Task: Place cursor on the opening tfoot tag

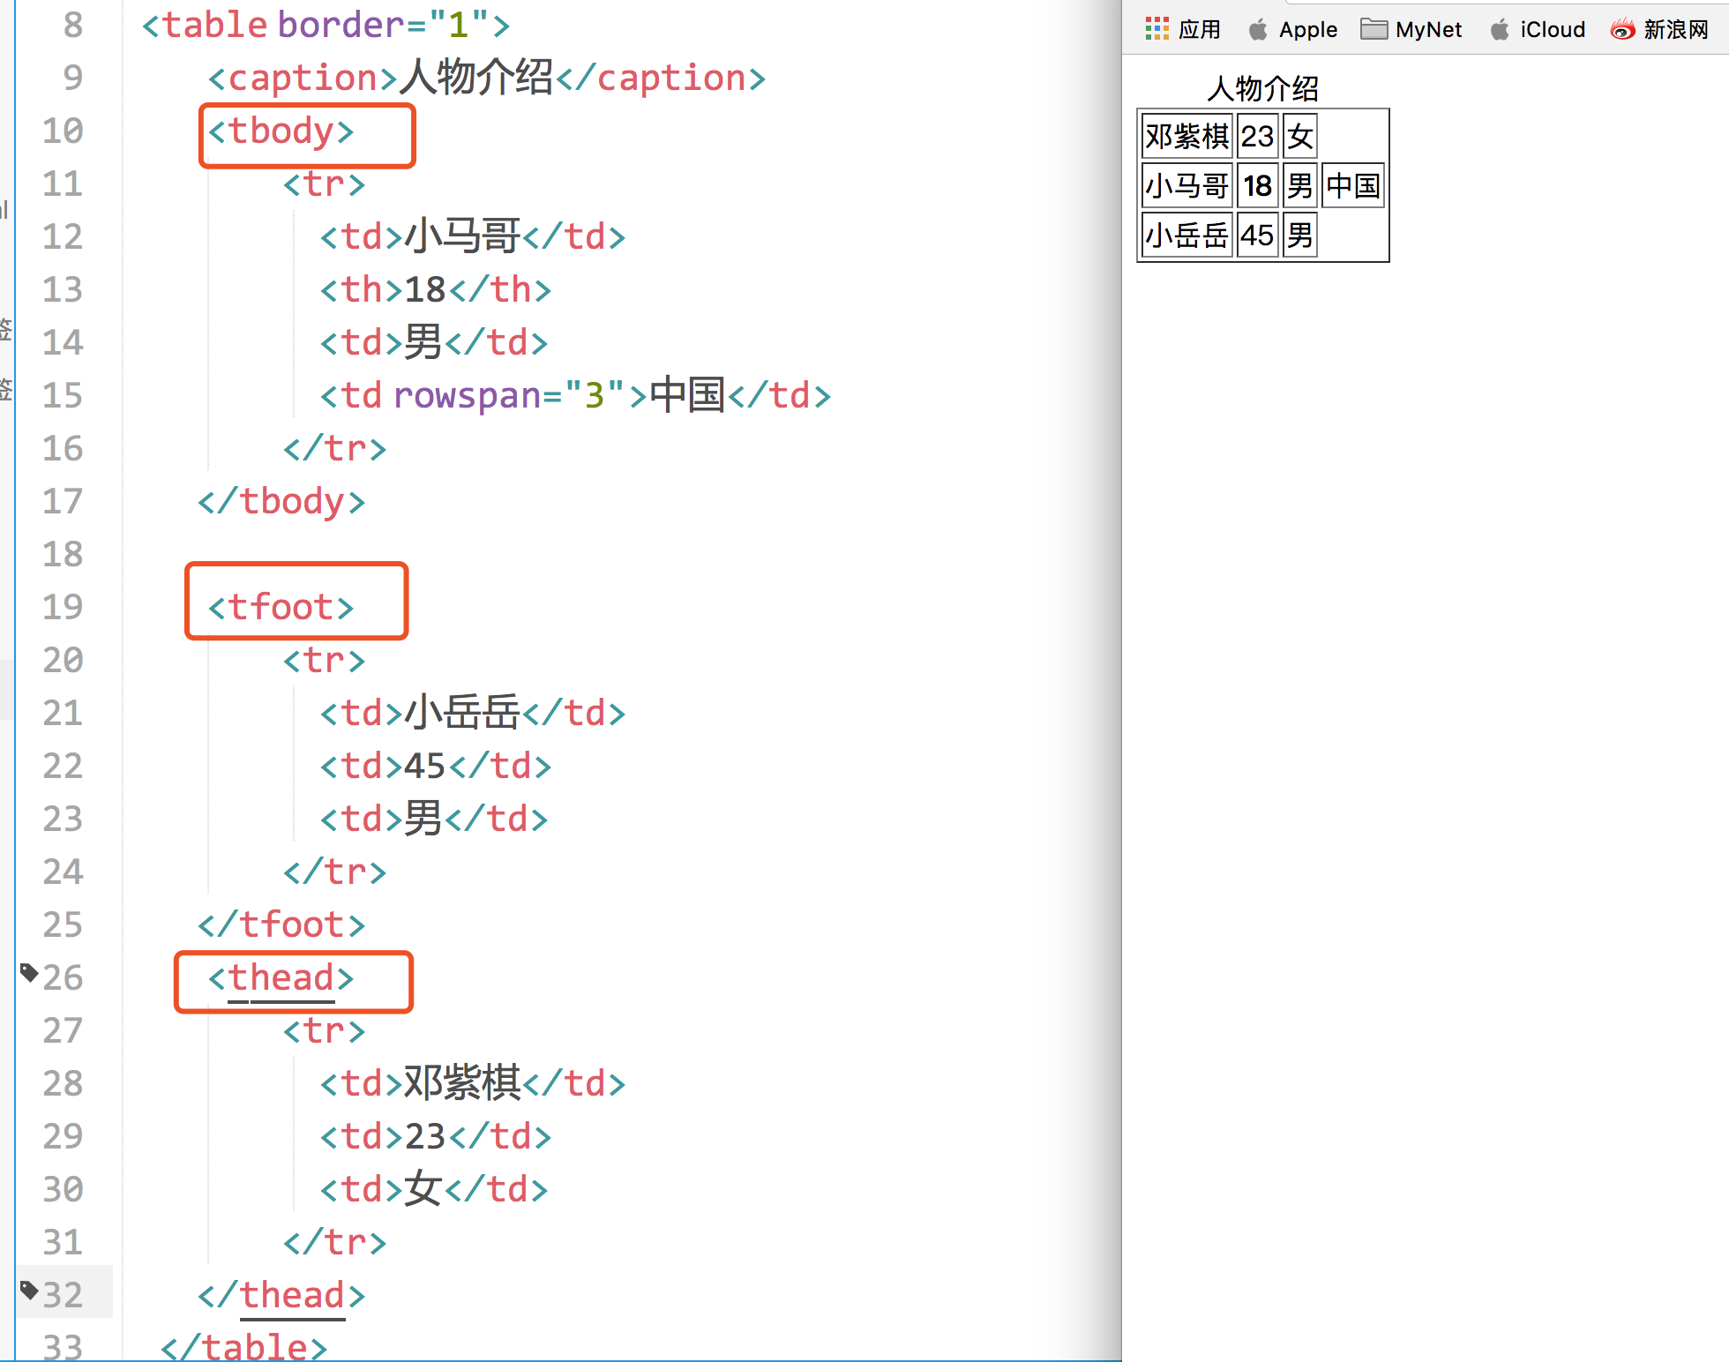Action: 281,608
